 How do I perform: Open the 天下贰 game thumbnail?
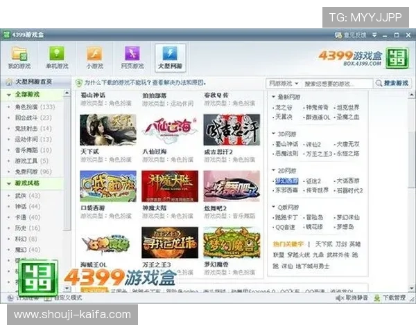(x=108, y=130)
